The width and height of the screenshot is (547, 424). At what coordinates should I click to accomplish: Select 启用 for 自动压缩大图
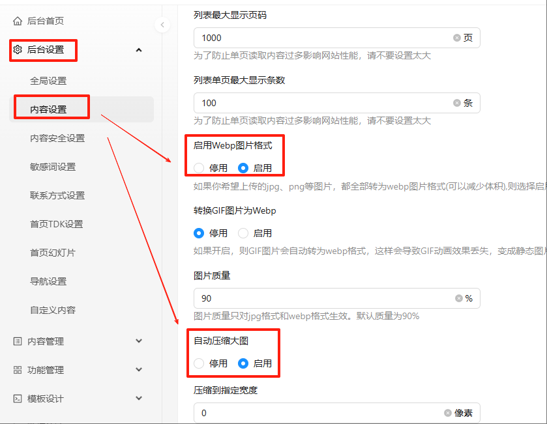click(243, 363)
